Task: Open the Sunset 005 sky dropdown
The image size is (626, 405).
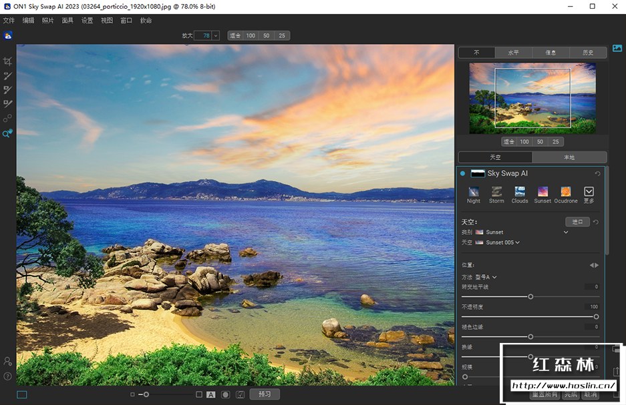Action: (517, 242)
